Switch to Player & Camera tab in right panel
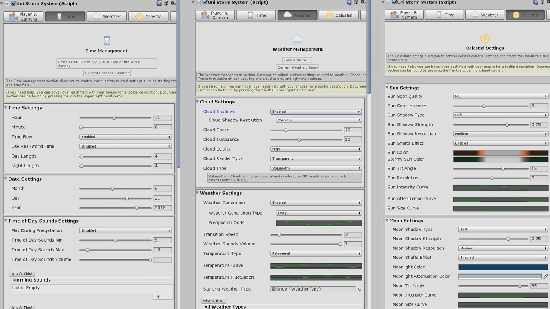 404,15
